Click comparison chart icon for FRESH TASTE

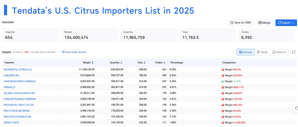point(223,123)
